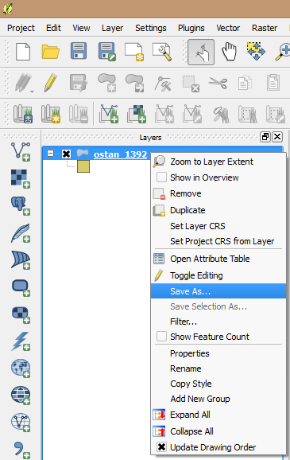The width and height of the screenshot is (290, 460).
Task: Choose Duplicate from context menu
Action: click(218, 210)
